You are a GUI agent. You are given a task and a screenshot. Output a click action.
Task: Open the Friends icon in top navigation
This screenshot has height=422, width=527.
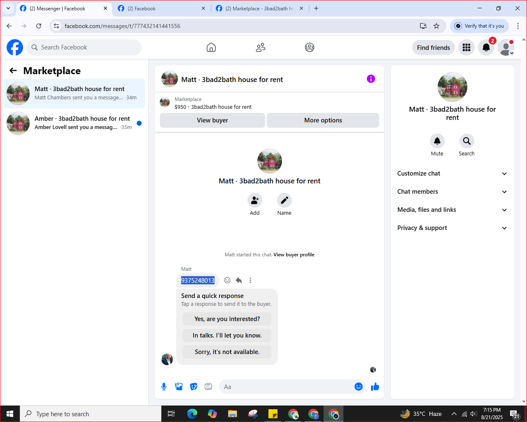261,47
